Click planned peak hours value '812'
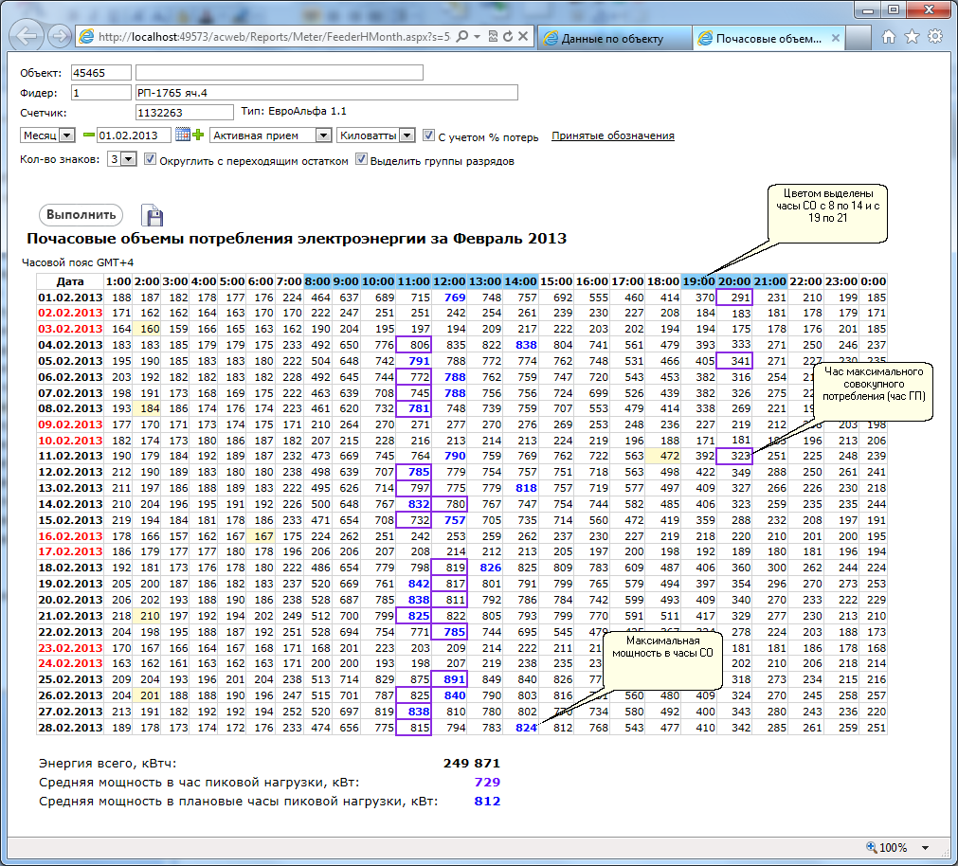This screenshot has width=958, height=866. tap(487, 801)
